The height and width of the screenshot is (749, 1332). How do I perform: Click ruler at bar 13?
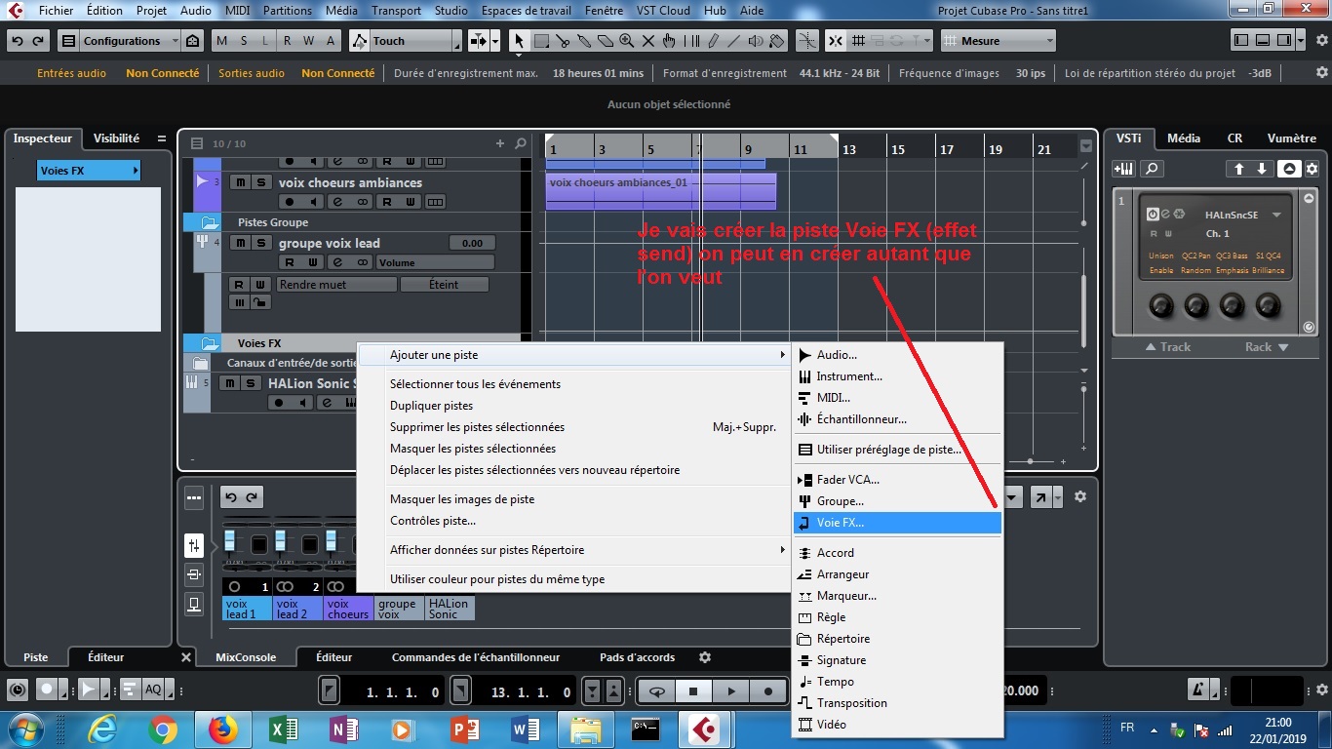pos(849,149)
